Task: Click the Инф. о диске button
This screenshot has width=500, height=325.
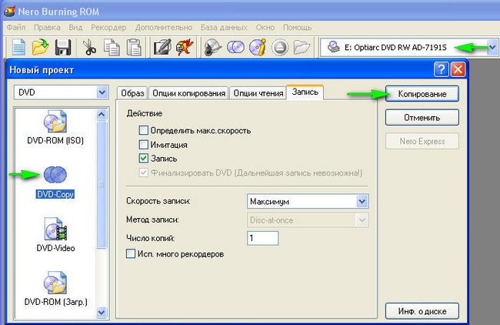Action: (422, 311)
